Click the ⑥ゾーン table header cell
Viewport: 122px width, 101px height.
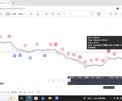(x=104, y=78)
